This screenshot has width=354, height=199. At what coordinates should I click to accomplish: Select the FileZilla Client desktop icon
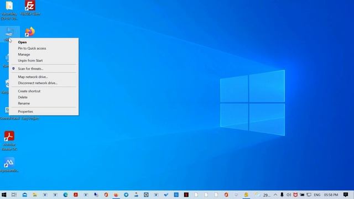(30, 8)
